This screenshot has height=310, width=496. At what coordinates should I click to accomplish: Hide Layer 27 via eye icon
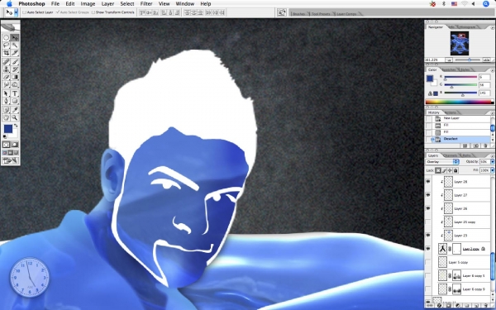click(x=428, y=195)
